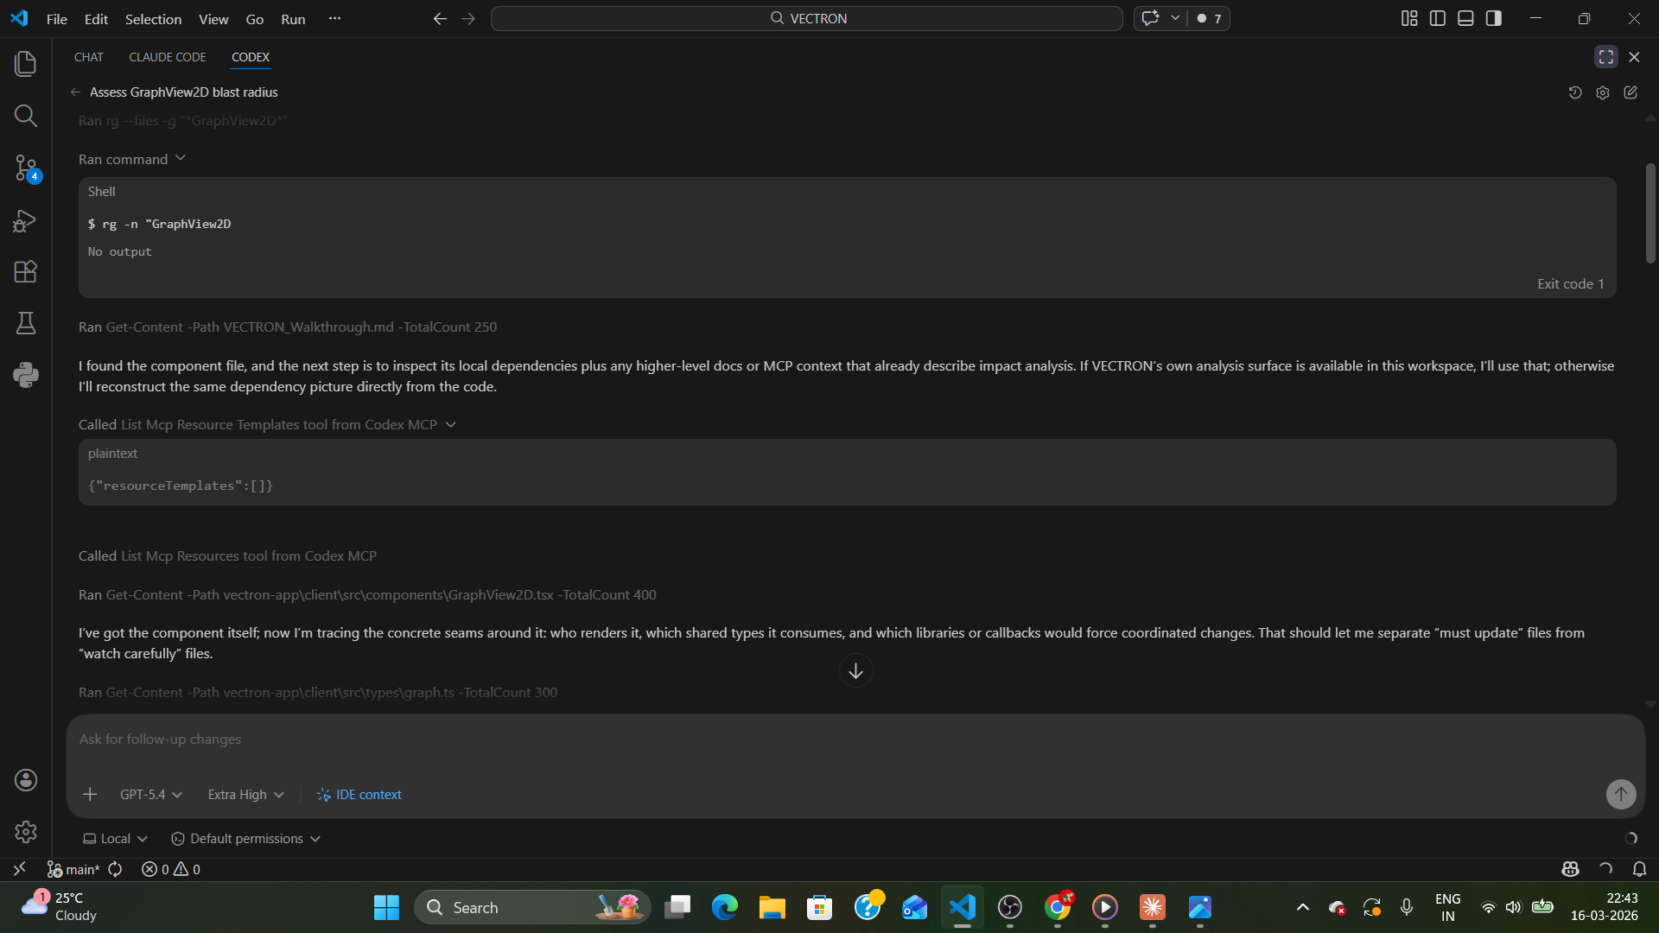Collapse the Ran command output
Viewport: 1659px width, 933px height.
coord(180,158)
